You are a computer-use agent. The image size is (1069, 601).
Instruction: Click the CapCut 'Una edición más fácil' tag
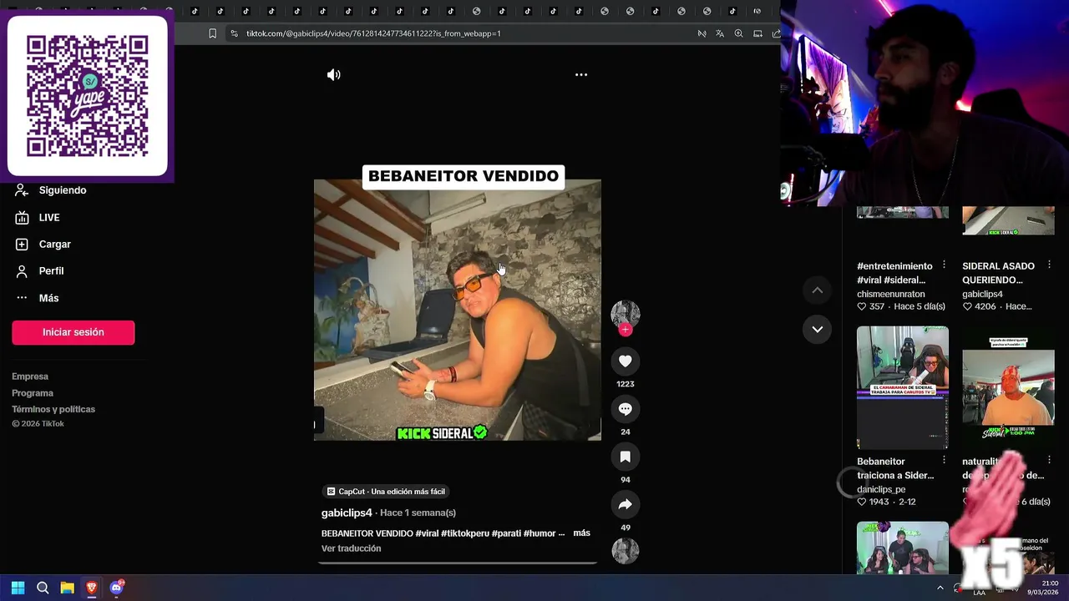pos(386,492)
